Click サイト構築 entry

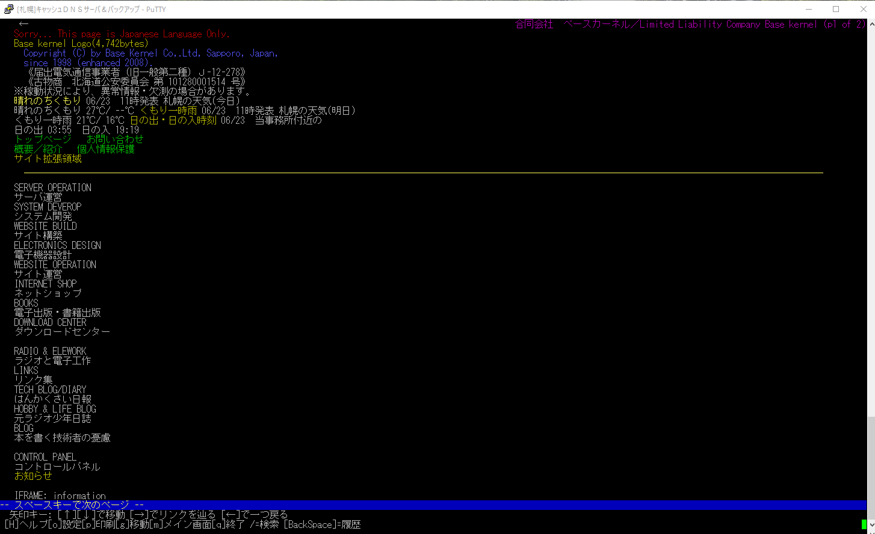(x=38, y=236)
